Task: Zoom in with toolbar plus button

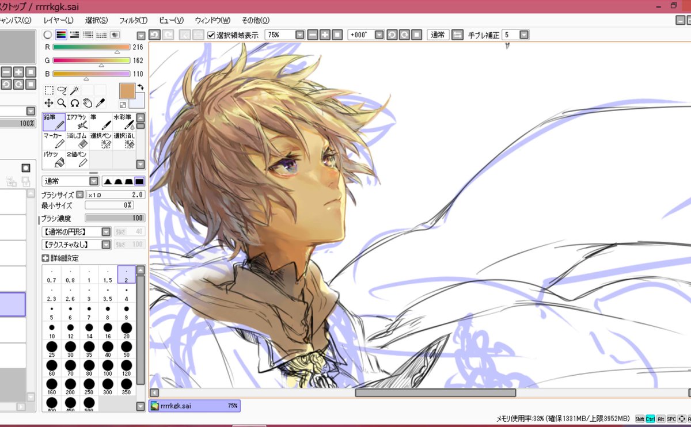Action: pyautogui.click(x=325, y=35)
